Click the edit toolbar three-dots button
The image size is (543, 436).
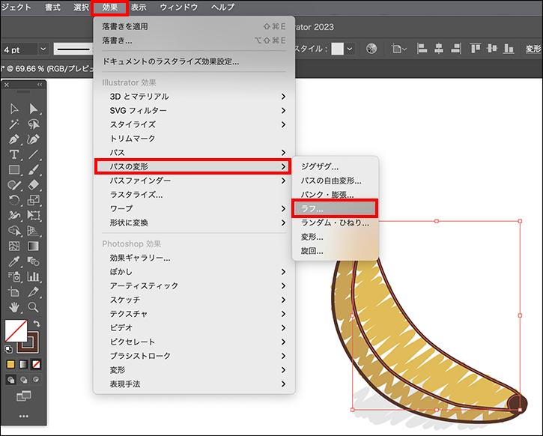[23, 416]
